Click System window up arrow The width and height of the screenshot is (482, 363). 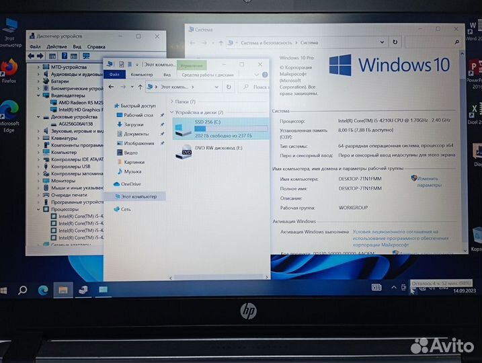(220, 43)
